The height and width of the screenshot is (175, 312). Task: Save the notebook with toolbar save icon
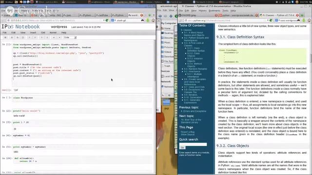click(x=5, y=37)
